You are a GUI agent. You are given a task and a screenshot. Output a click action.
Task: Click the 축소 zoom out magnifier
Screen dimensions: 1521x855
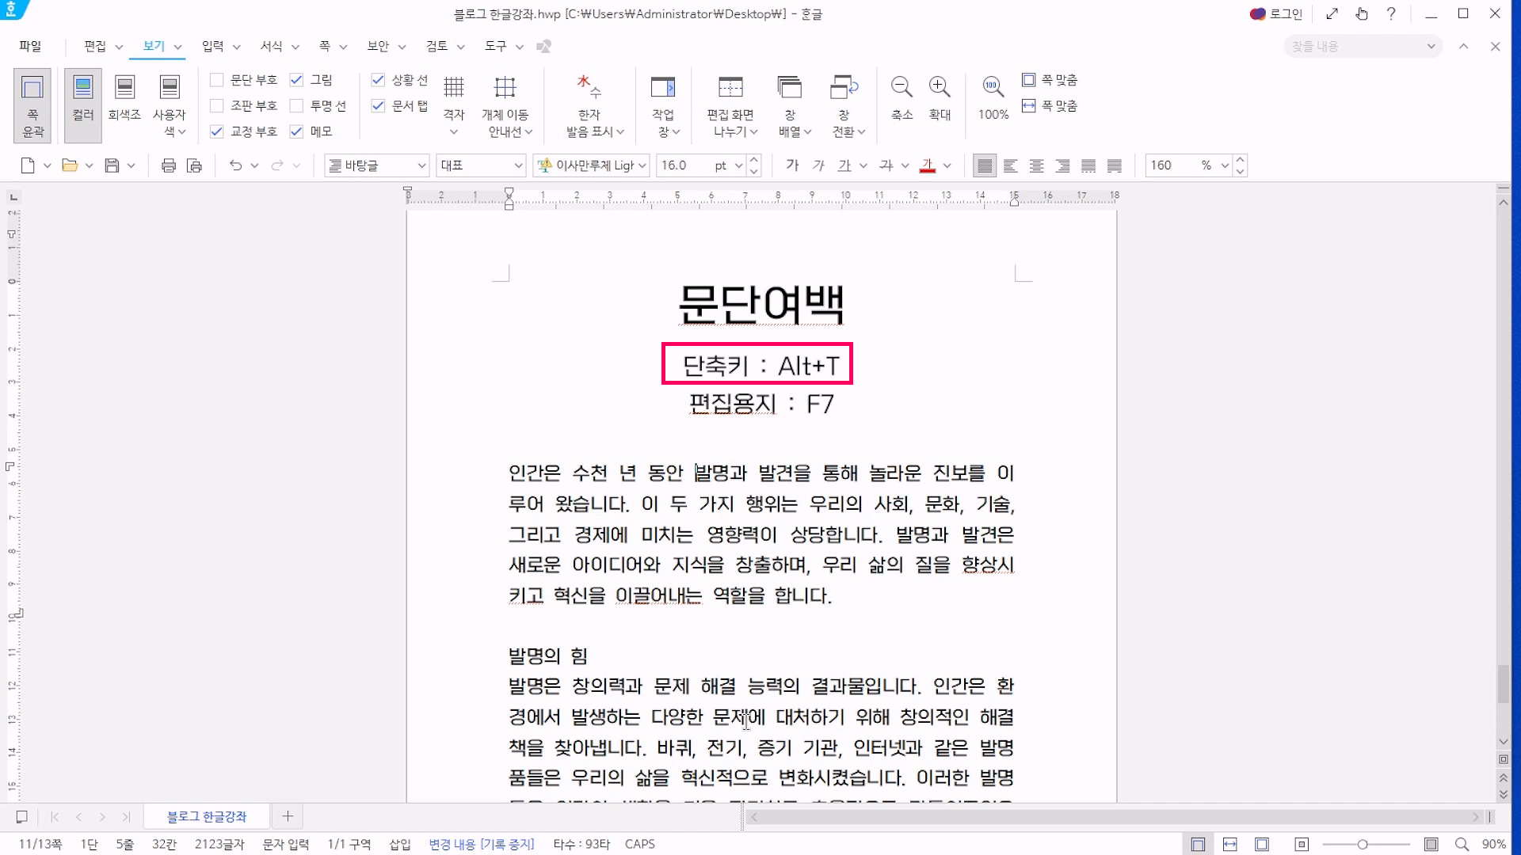[x=902, y=87]
